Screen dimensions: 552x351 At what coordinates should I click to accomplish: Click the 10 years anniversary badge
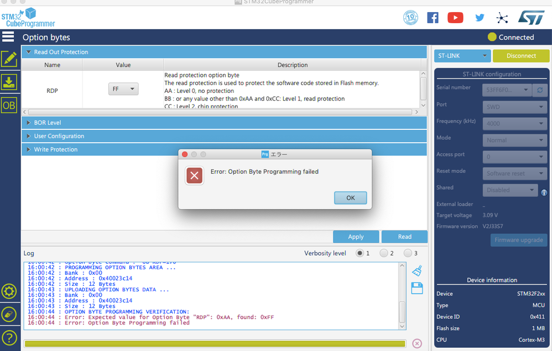coord(410,17)
